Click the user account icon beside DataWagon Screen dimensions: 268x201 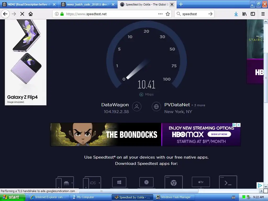[x=137, y=107]
